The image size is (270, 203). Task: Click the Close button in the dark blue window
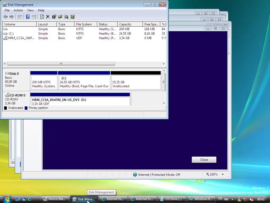tap(204, 160)
